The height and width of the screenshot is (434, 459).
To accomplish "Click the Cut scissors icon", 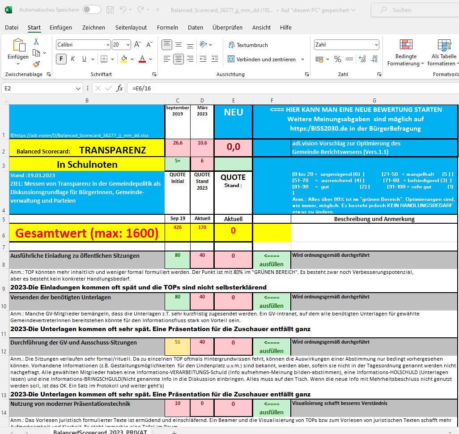I will 36,42.
